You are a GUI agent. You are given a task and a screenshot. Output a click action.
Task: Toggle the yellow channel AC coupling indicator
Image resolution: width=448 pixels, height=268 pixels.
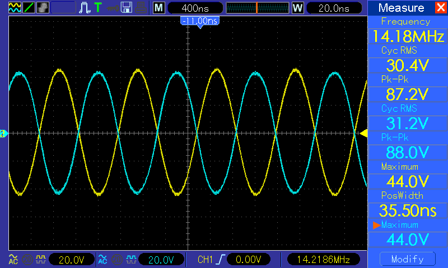point(13,259)
